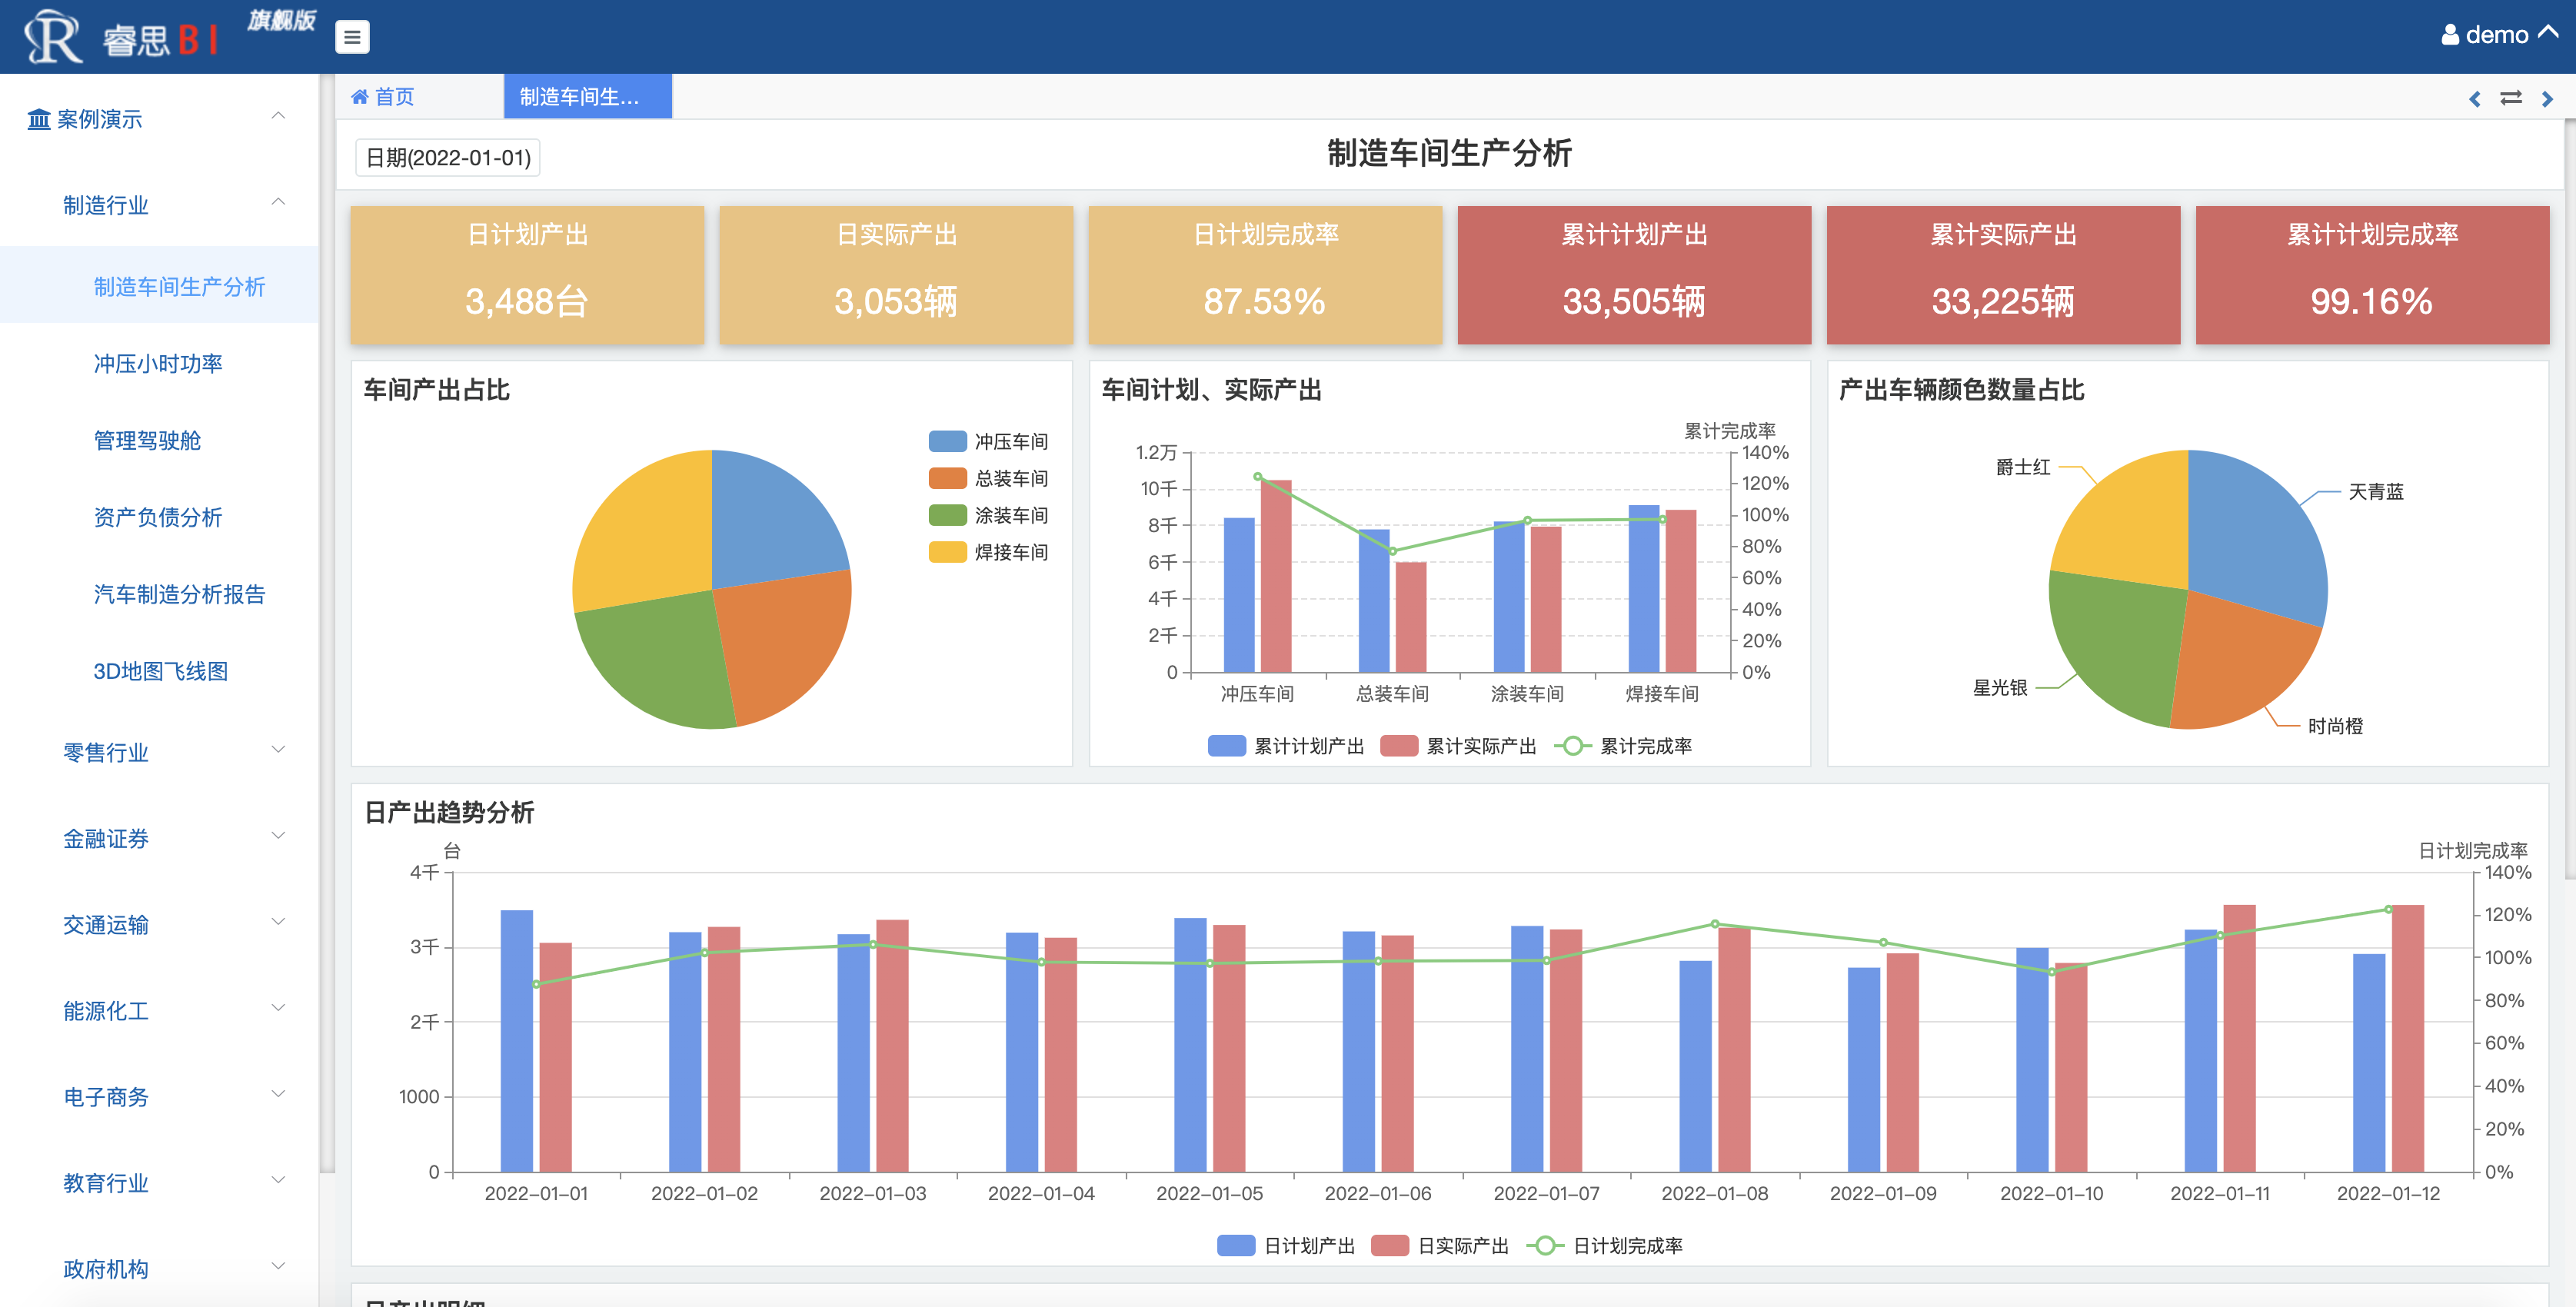Toggle 日计划产出 legend series
The width and height of the screenshot is (2576, 1307).
(1286, 1246)
